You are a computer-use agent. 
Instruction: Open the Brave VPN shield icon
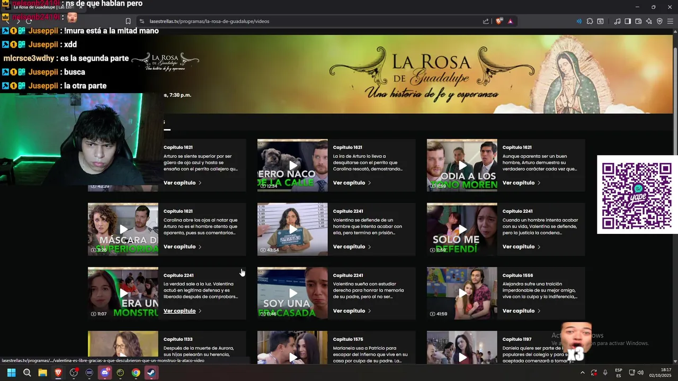pos(659,21)
